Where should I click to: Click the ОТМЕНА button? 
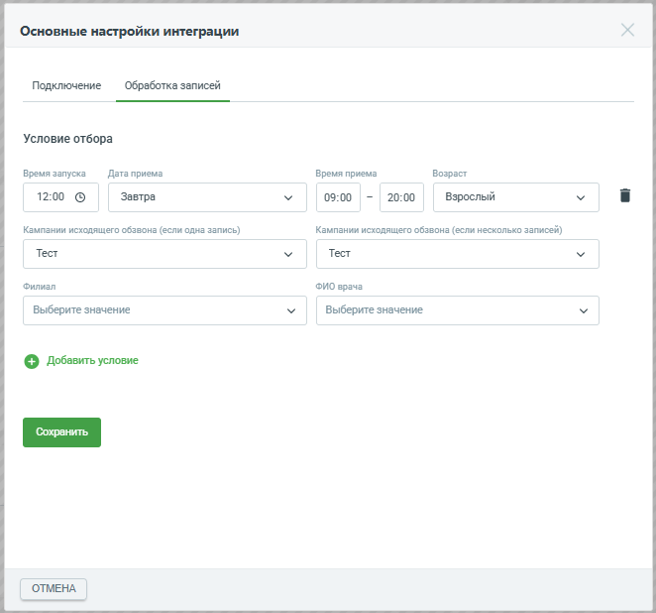pos(54,589)
